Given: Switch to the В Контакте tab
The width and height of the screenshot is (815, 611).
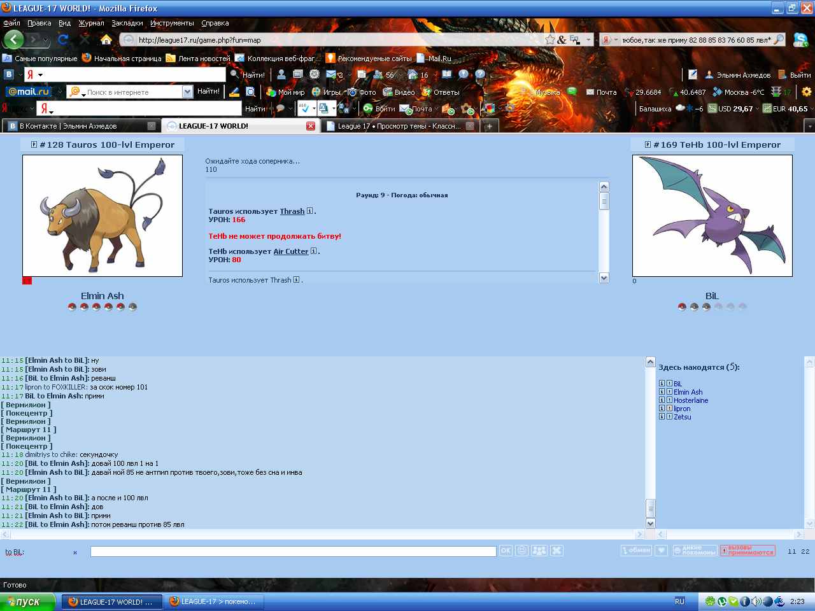Looking at the screenshot, I should pyautogui.click(x=81, y=126).
